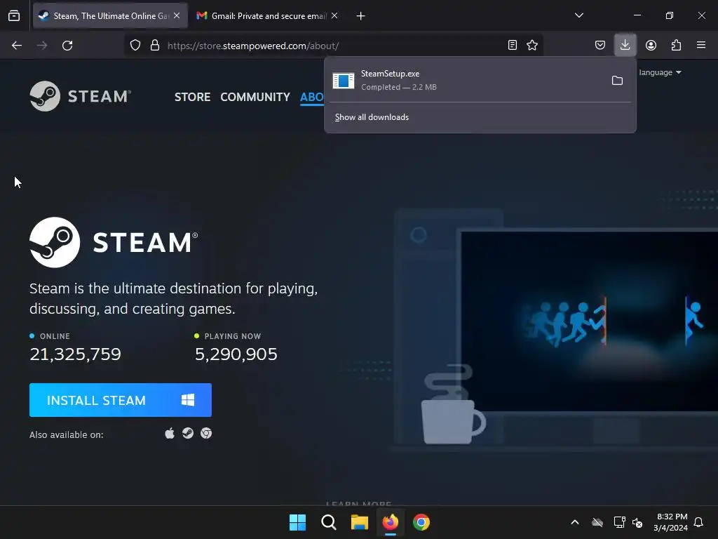This screenshot has height=539, width=718.
Task: Open the Windows Start menu
Action: point(297,522)
